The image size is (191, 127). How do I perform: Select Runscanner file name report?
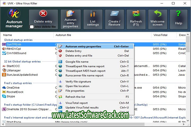pyautogui.click(x=95, y=75)
